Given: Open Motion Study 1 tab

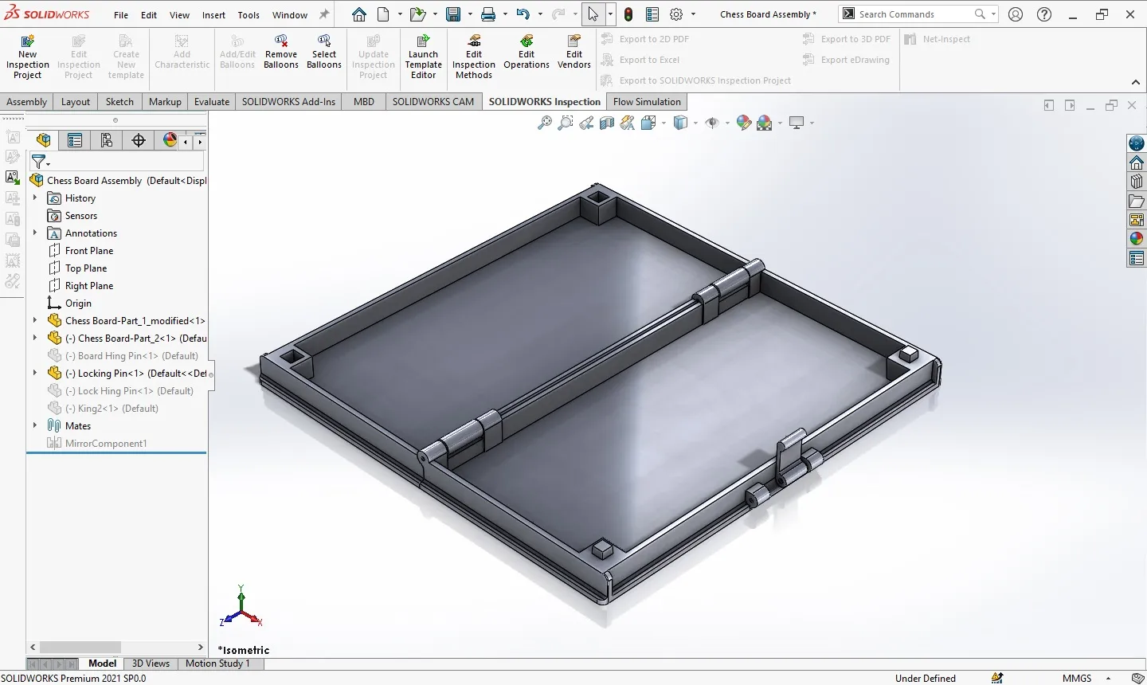Looking at the screenshot, I should (x=217, y=663).
